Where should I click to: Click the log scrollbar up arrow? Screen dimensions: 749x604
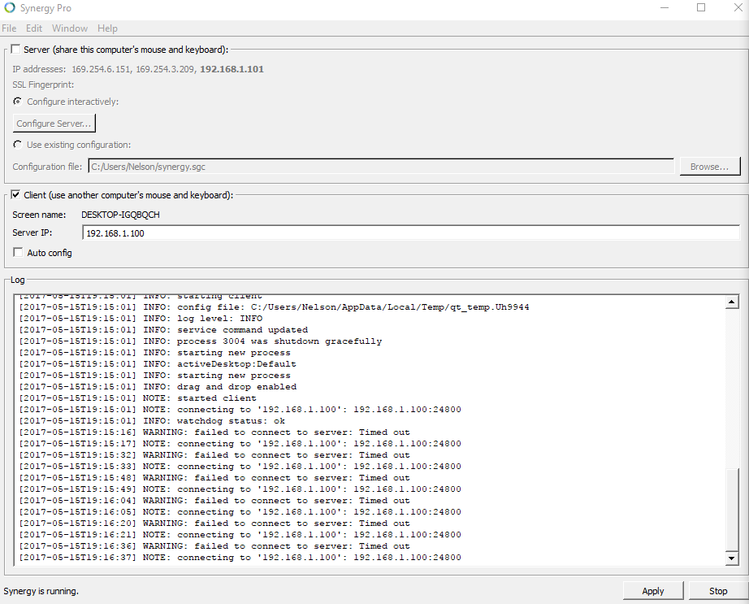(732, 302)
